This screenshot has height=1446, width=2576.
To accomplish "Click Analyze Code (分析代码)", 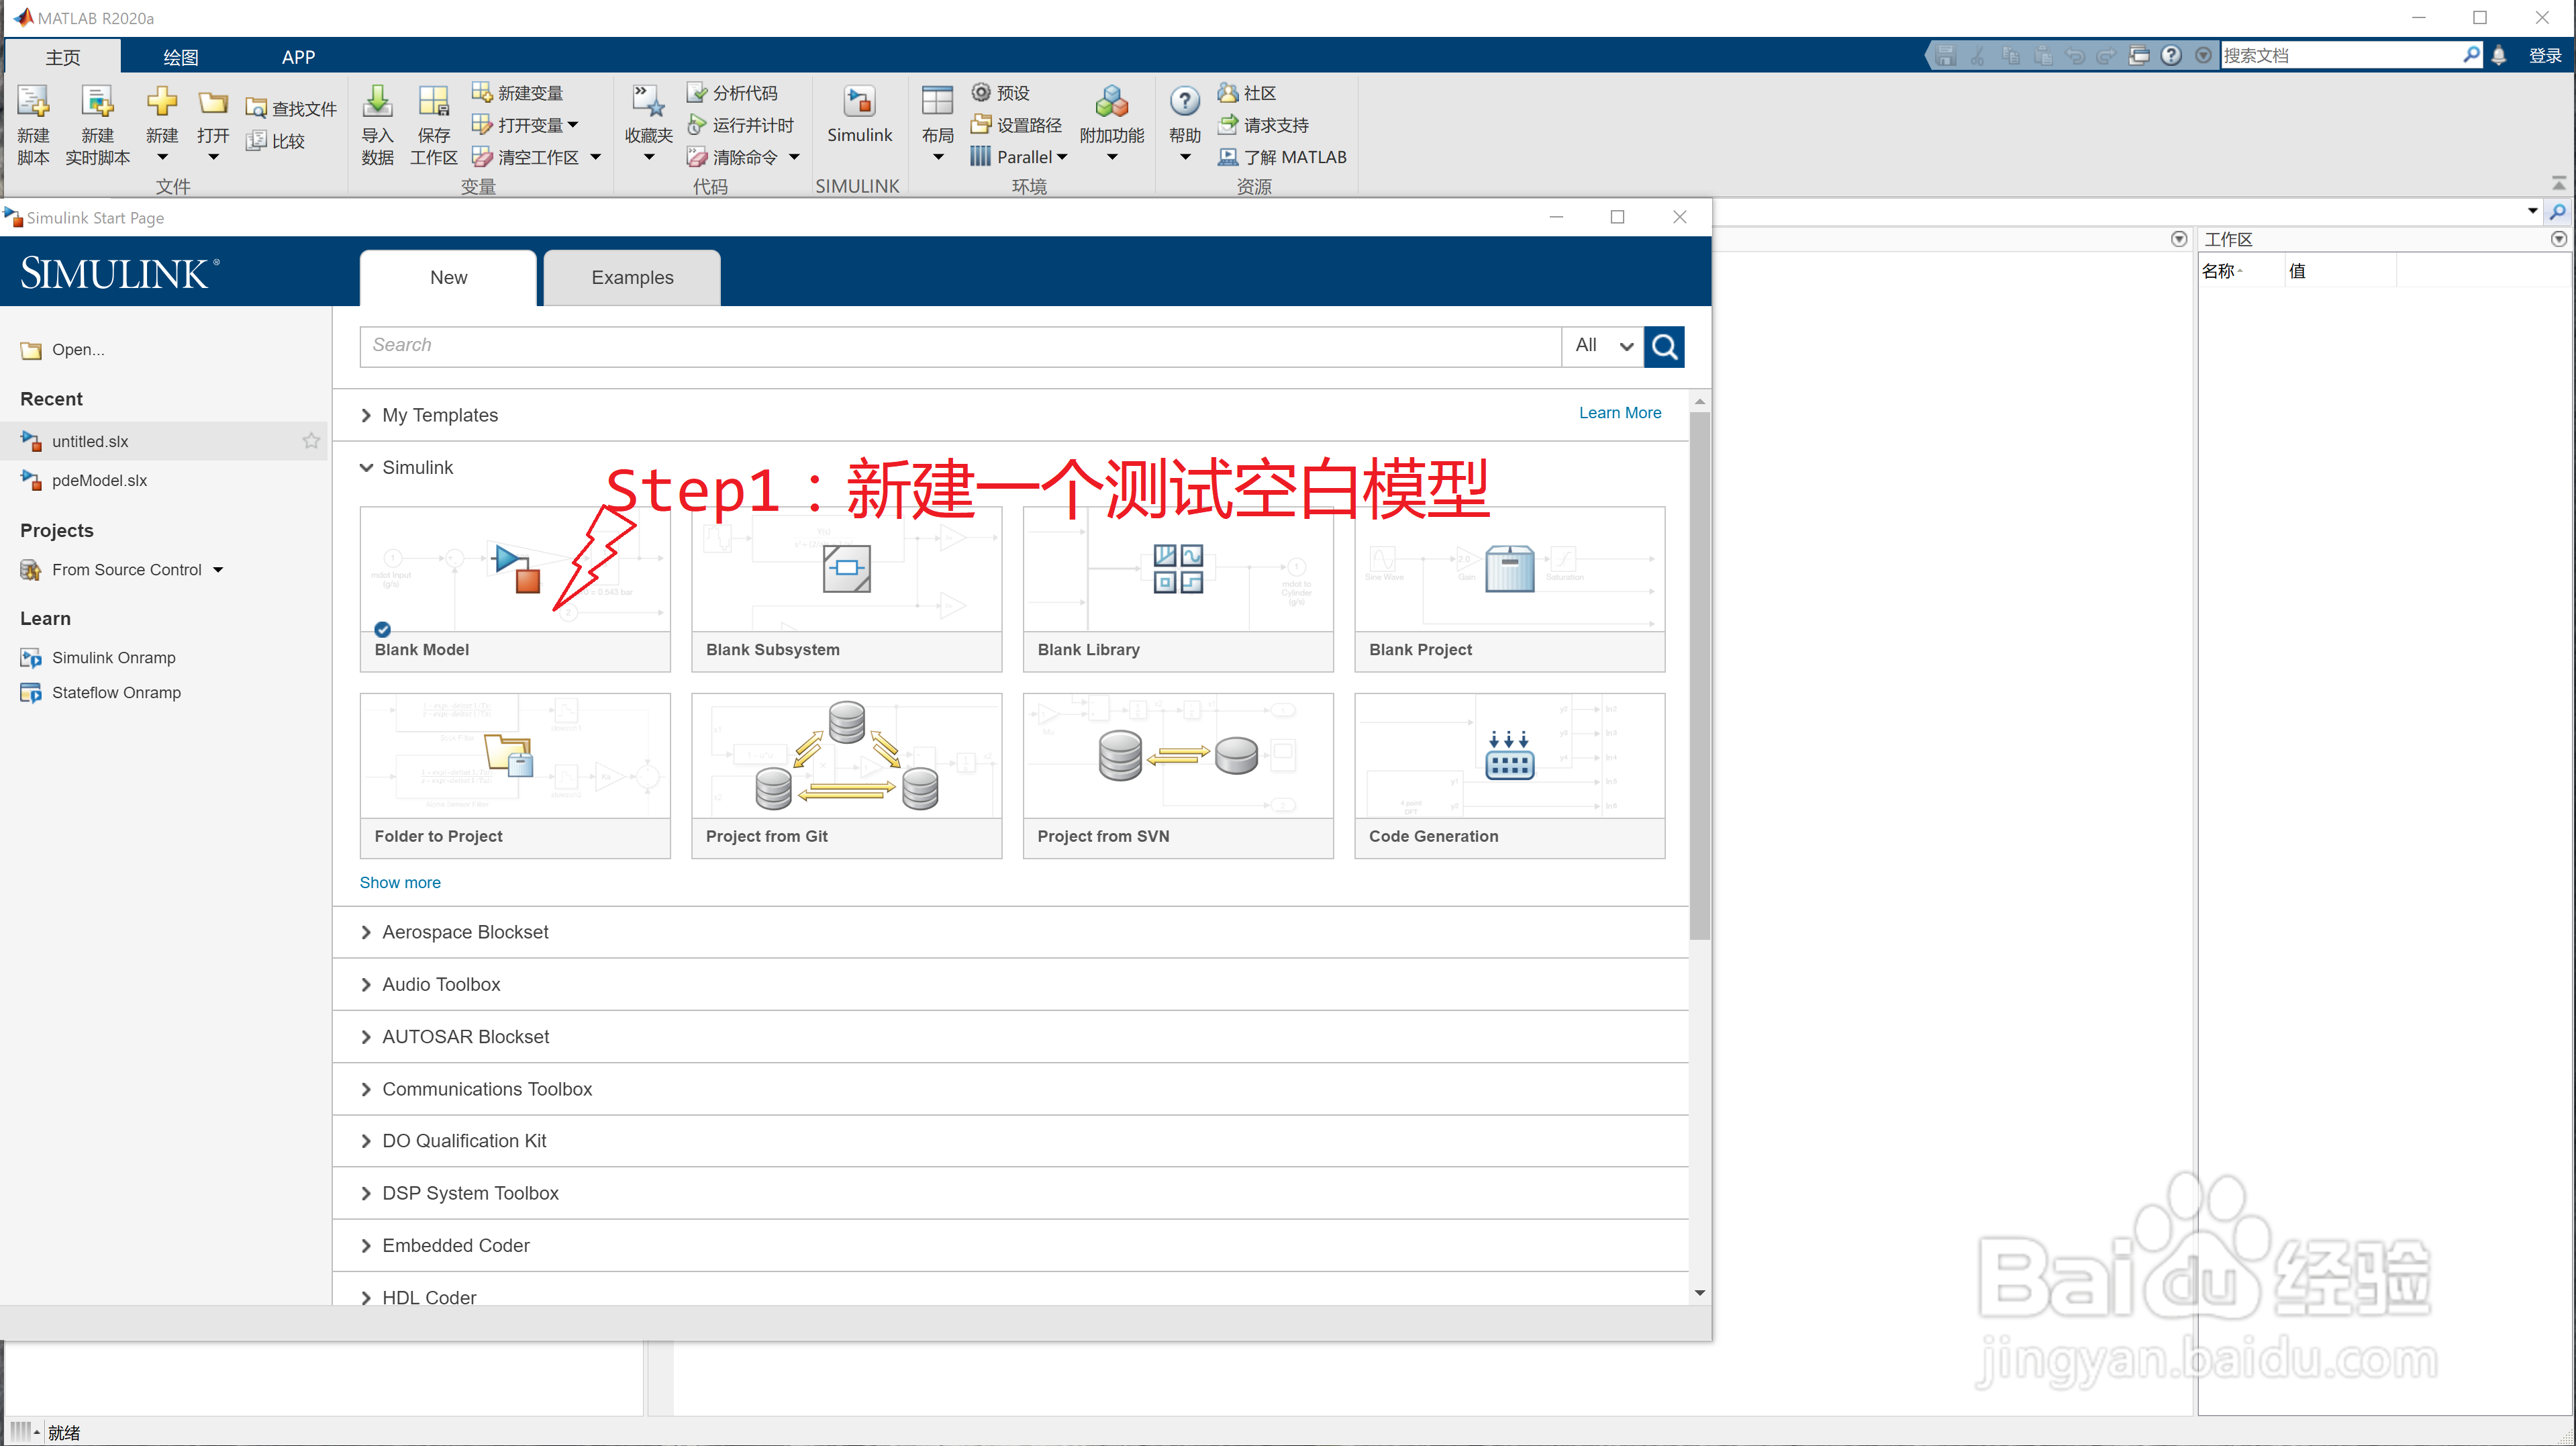I will [732, 93].
